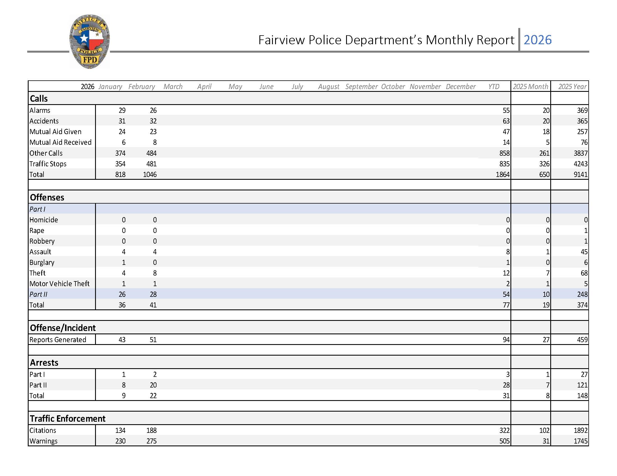Click the Citations row label

click(x=43, y=430)
